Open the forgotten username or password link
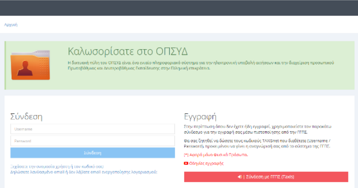358x188 pixels. pyautogui.click(x=57, y=167)
